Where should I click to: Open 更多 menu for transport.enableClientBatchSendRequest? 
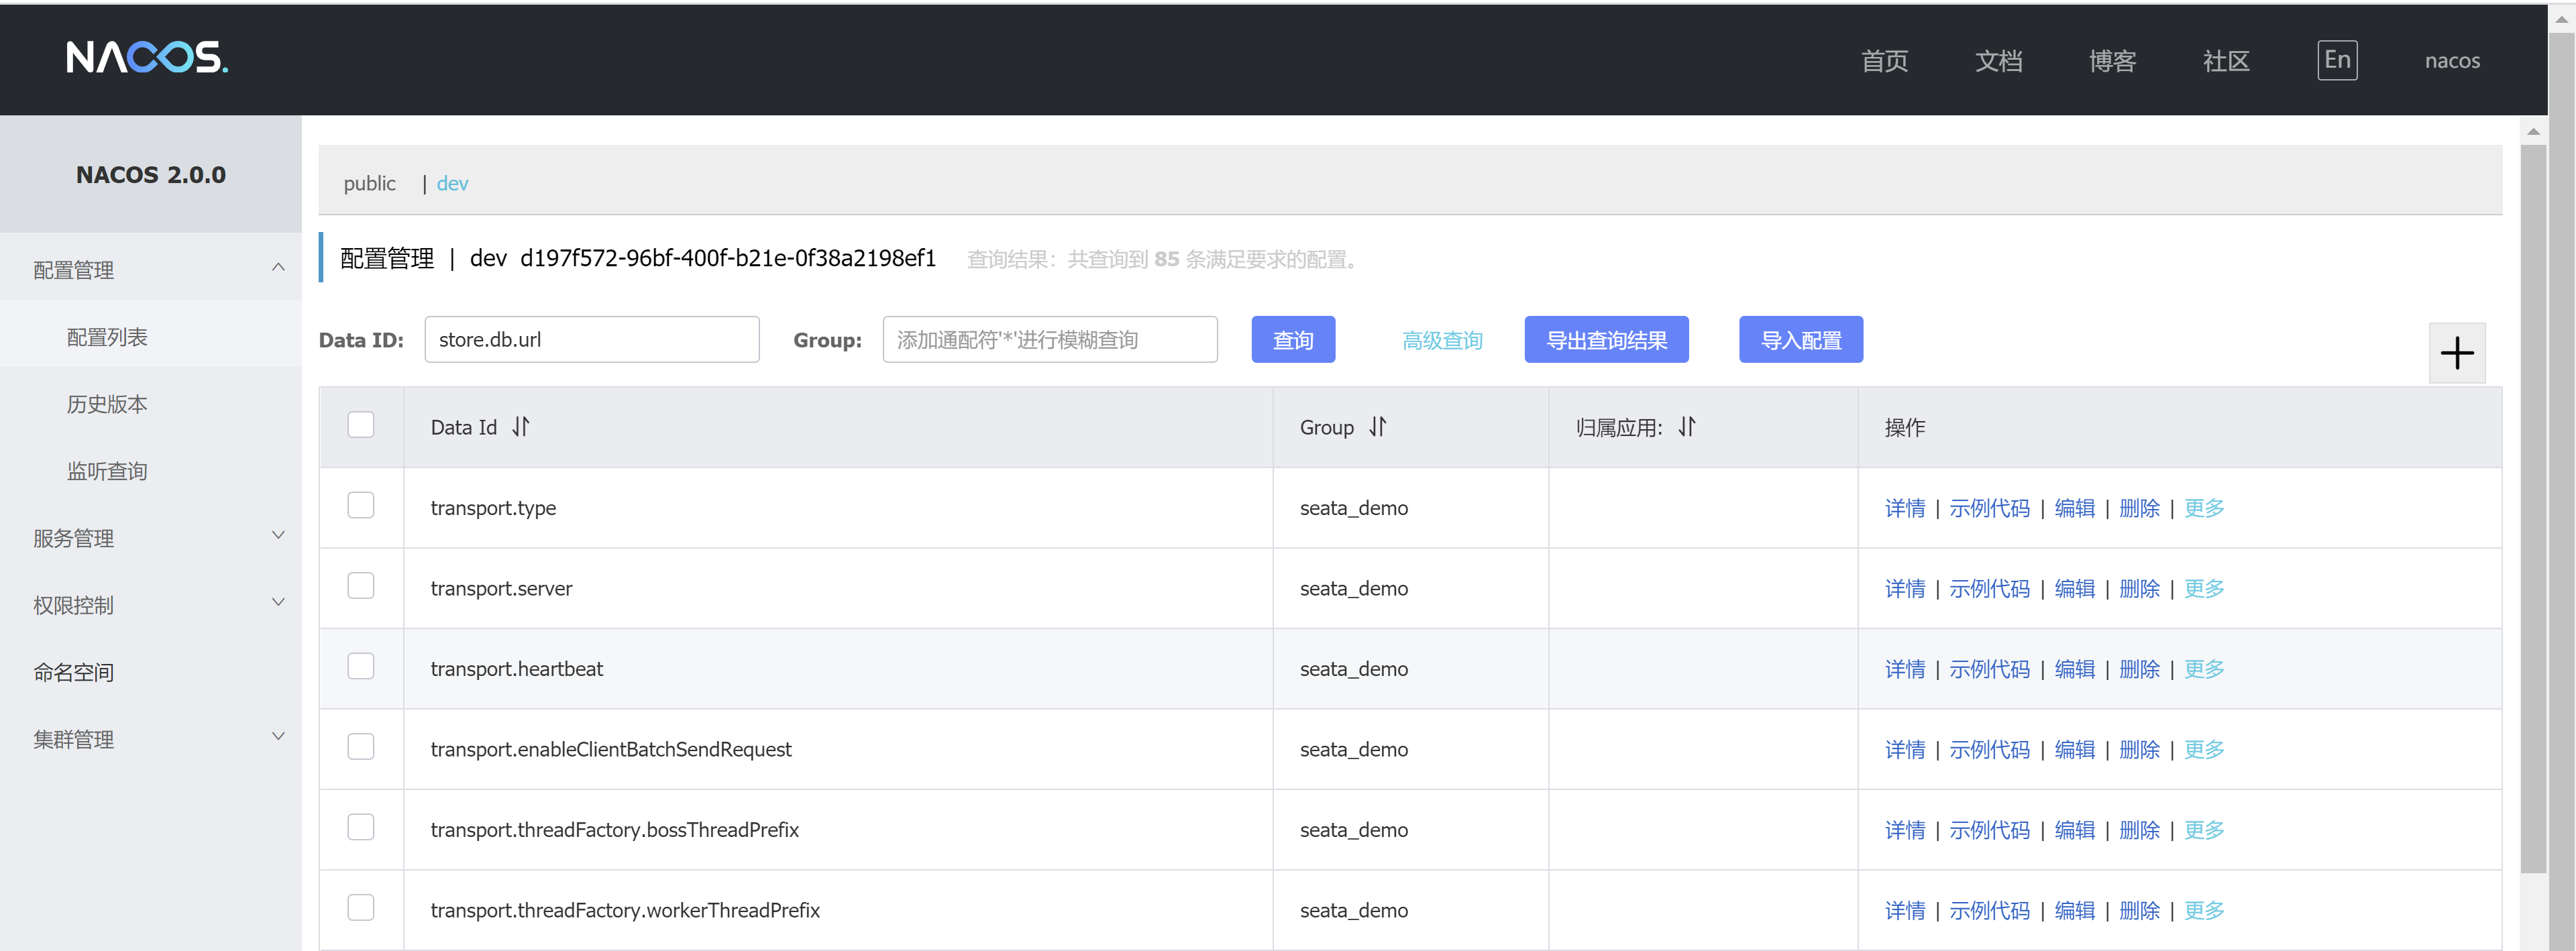click(x=2204, y=749)
